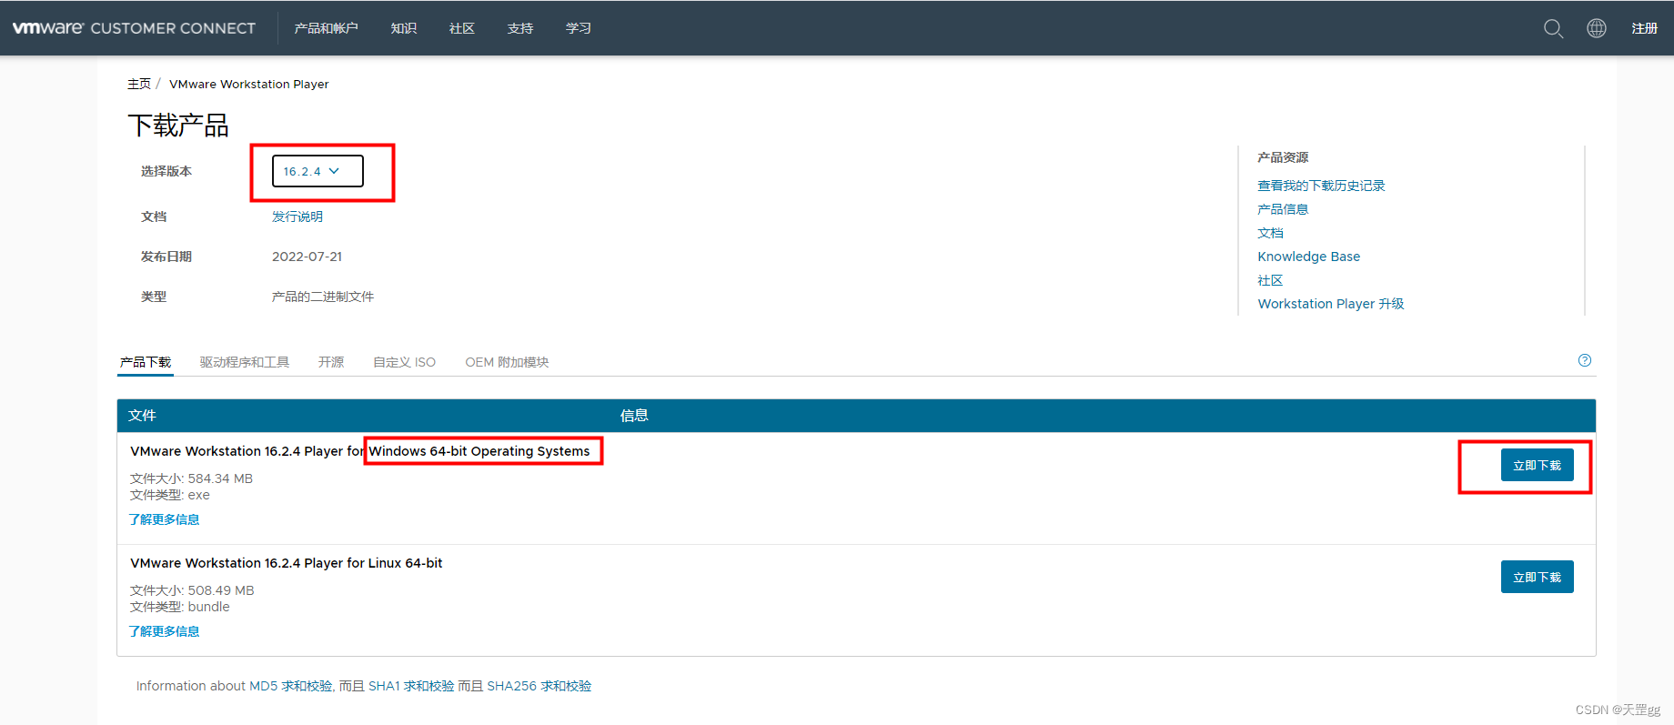The width and height of the screenshot is (1674, 725).
Task: Click the 文件类型: exe text
Action: tap(170, 495)
